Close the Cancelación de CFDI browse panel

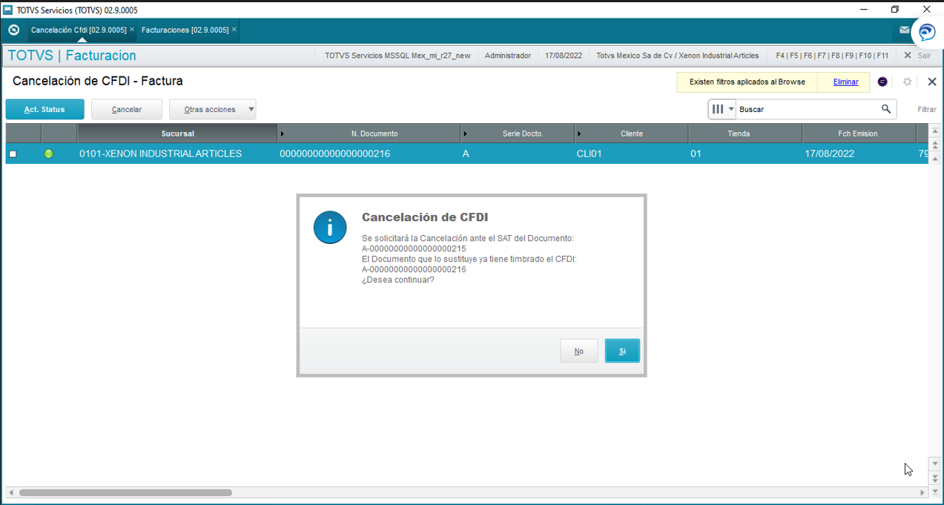[932, 82]
